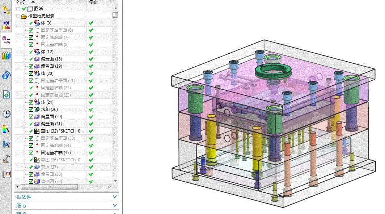Click the body icon for 体 (0)
The image size is (385, 214).
tap(37, 23)
